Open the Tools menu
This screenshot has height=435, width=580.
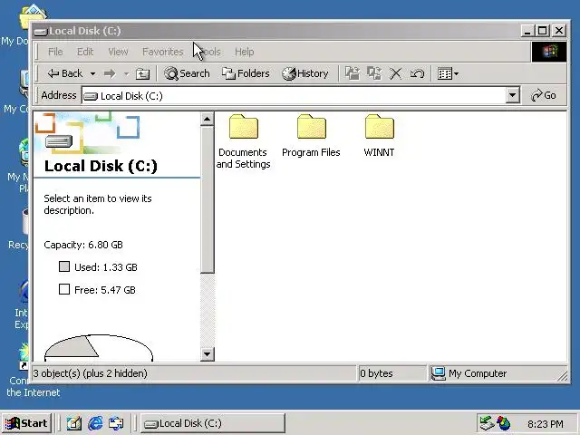(209, 52)
